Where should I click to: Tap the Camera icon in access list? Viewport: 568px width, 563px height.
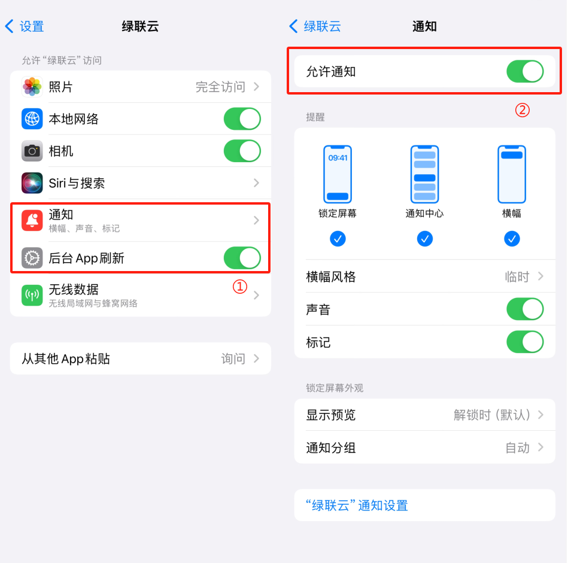pyautogui.click(x=32, y=151)
